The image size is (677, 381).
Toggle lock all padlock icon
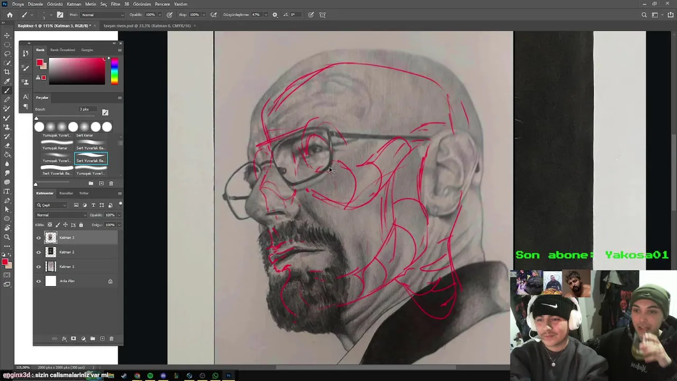[x=81, y=225]
